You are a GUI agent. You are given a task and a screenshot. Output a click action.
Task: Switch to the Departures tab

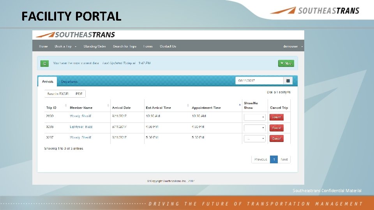click(69, 82)
